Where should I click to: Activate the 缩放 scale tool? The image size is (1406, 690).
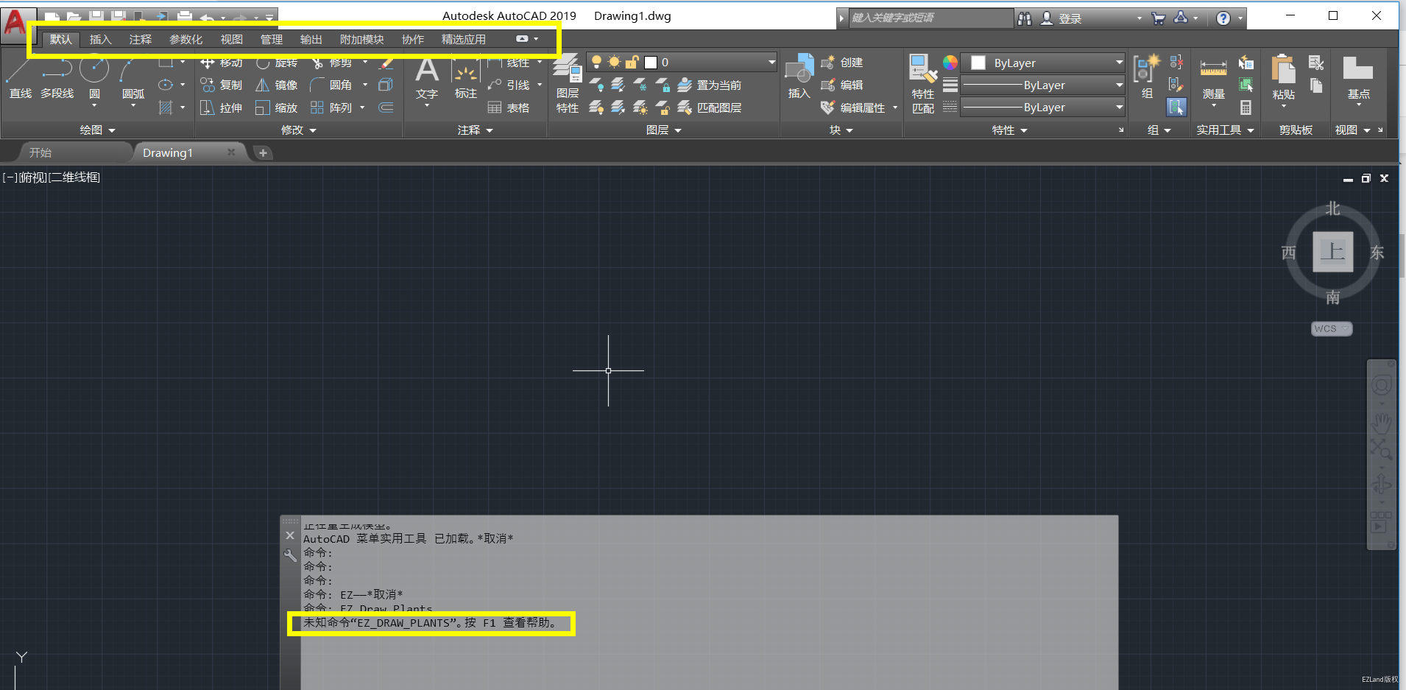[277, 108]
